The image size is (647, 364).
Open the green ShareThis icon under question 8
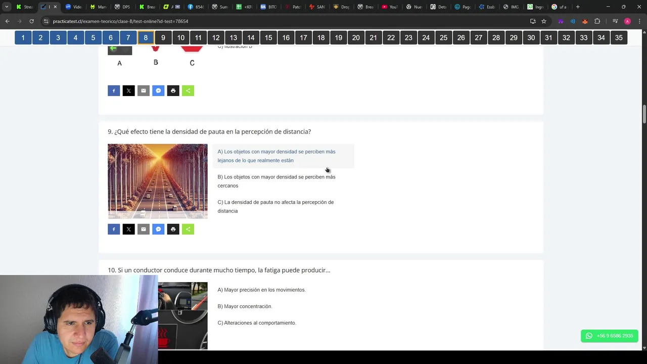click(x=188, y=90)
